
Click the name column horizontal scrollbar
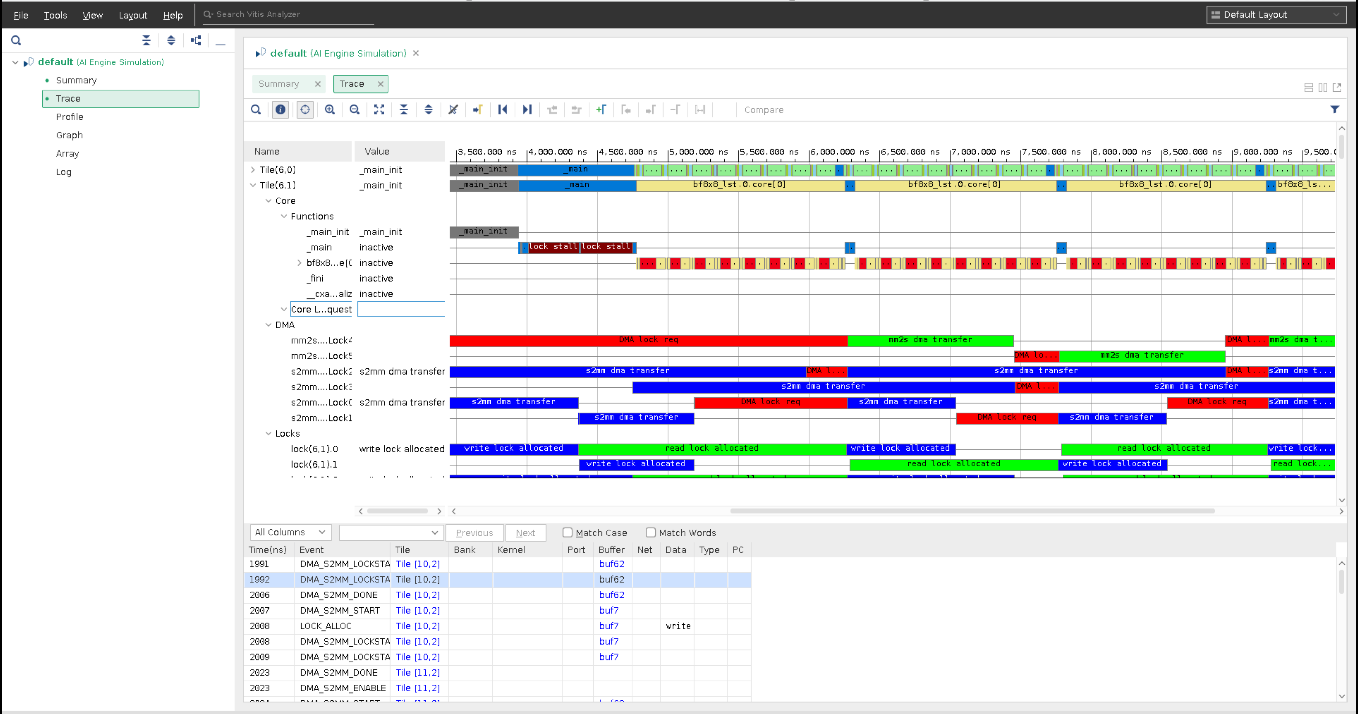398,511
